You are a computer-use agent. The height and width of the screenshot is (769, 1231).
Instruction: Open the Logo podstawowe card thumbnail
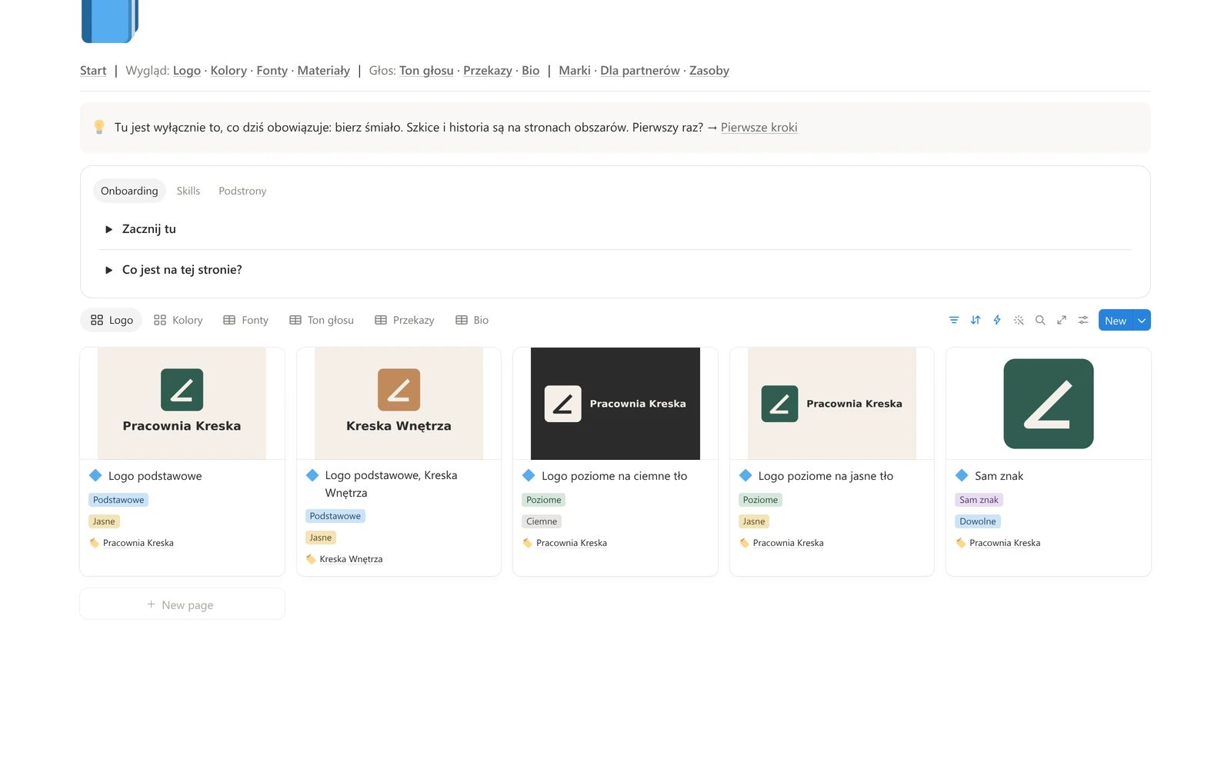(182, 404)
